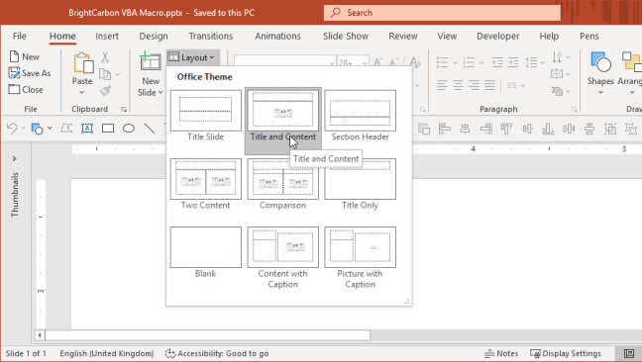Click Display Settings in status bar
642x362 pixels.
[566, 353]
